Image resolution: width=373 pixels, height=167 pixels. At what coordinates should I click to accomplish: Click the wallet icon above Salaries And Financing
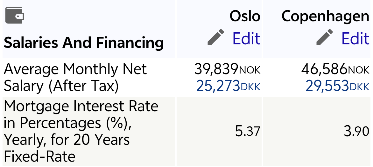pos(15,15)
